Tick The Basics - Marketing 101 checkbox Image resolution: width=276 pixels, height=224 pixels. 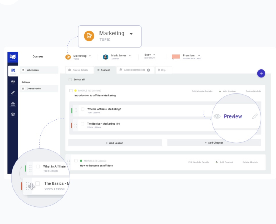82,124
